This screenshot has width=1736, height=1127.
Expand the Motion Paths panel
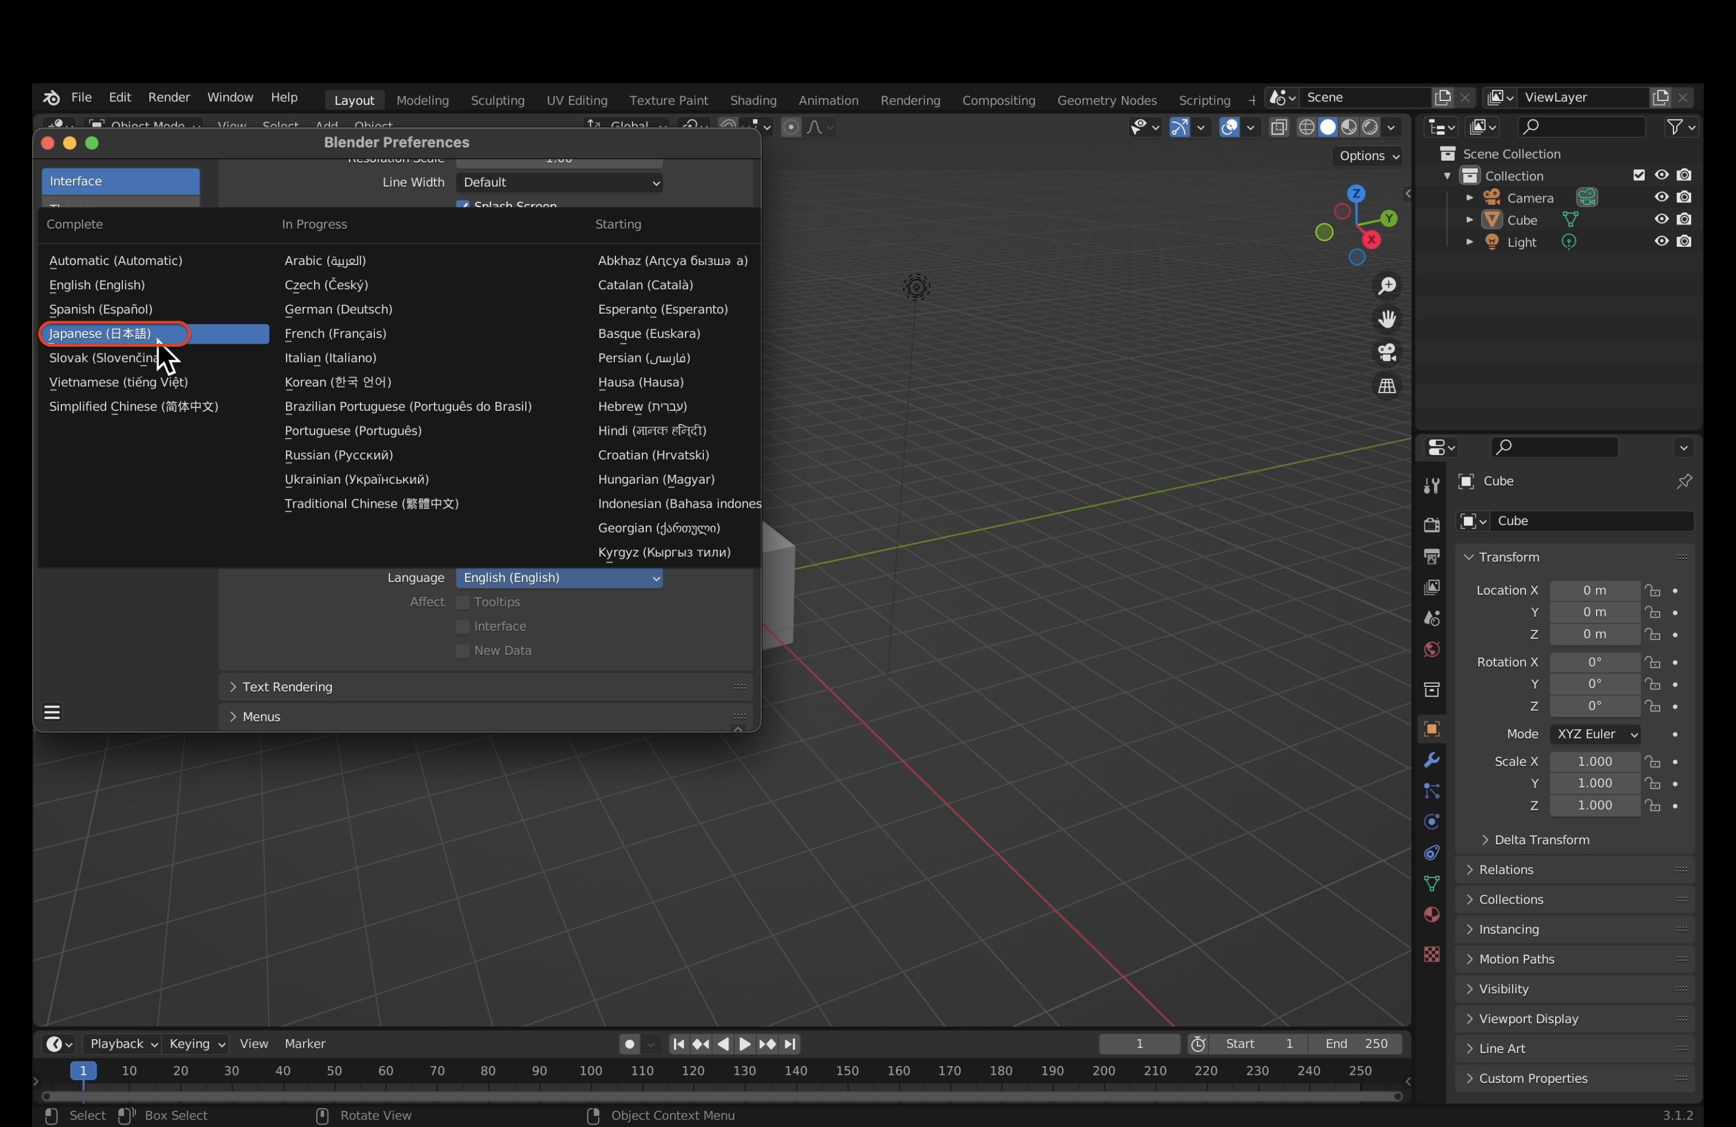[1574, 959]
